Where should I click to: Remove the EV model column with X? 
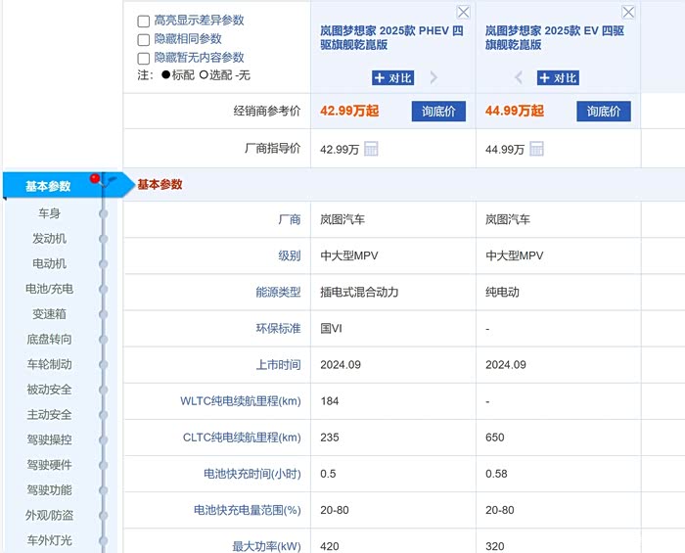[x=628, y=12]
